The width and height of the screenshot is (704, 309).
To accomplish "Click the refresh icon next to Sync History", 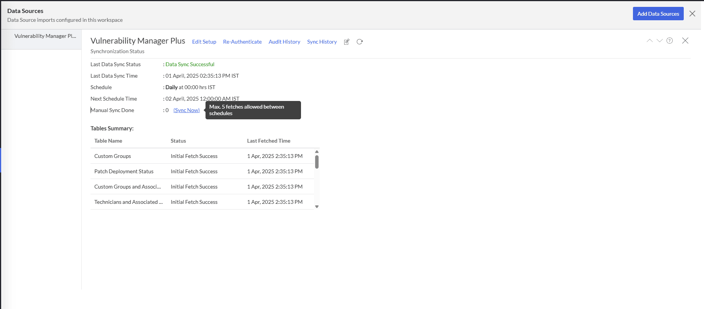I will click(359, 42).
